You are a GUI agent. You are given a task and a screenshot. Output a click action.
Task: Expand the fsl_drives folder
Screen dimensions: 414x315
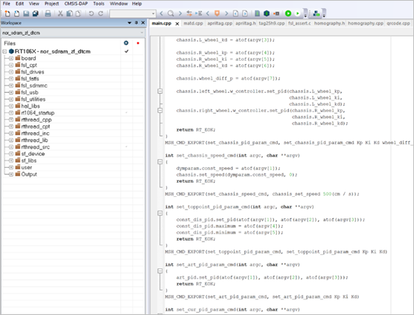(11, 72)
